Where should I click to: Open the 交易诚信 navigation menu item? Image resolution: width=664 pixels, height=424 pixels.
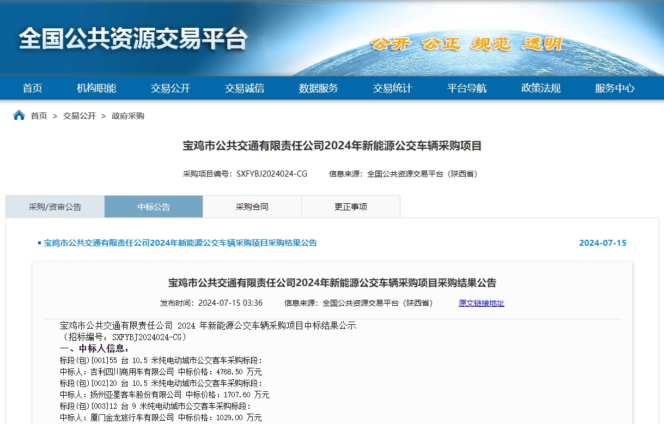tap(244, 88)
